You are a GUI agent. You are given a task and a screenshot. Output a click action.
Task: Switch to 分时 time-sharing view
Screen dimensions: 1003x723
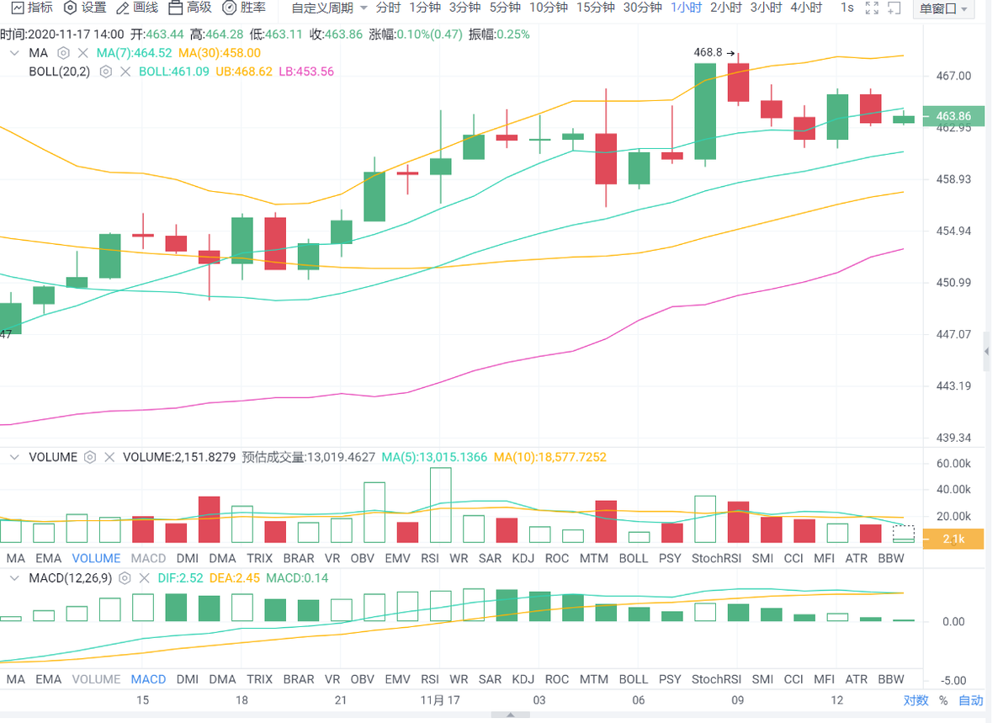[388, 8]
